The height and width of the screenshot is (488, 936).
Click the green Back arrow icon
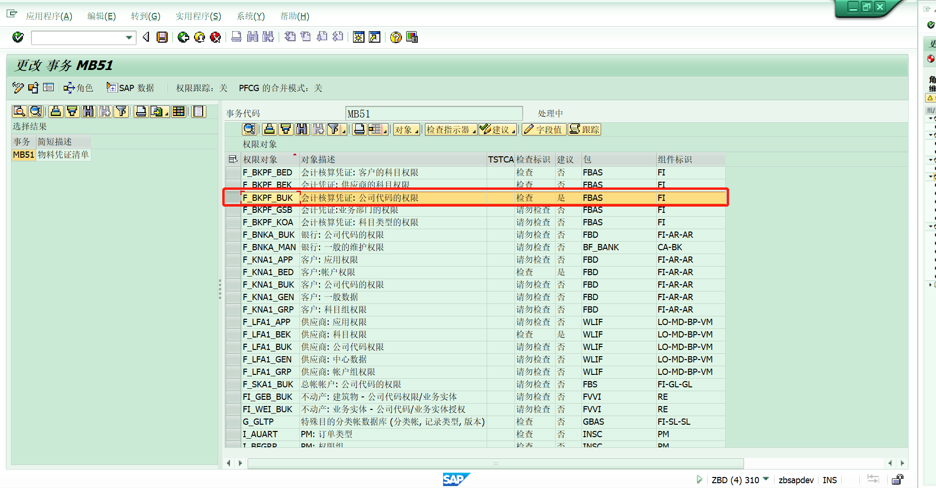pyautogui.click(x=183, y=37)
